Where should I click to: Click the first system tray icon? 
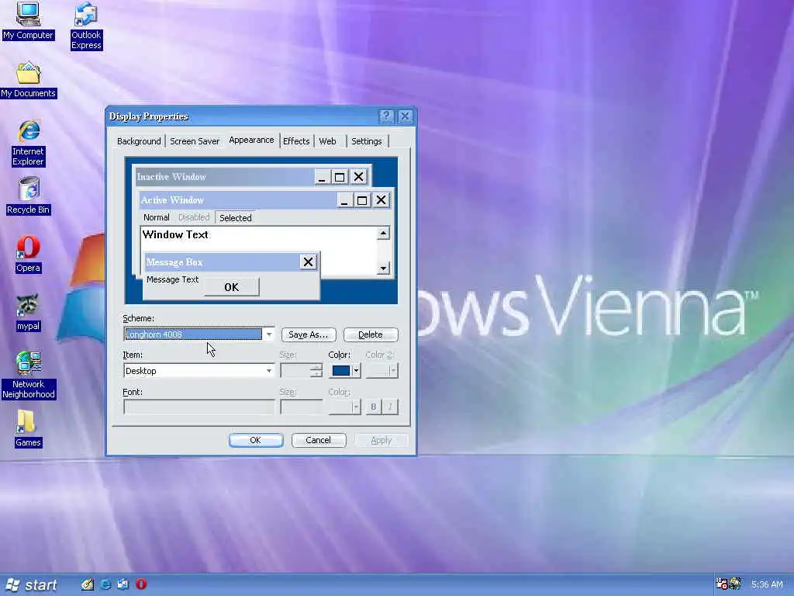coord(722,584)
